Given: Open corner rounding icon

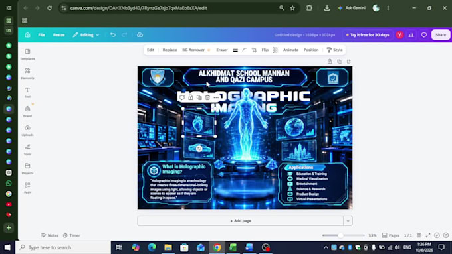Looking at the screenshot, I should (x=245, y=50).
